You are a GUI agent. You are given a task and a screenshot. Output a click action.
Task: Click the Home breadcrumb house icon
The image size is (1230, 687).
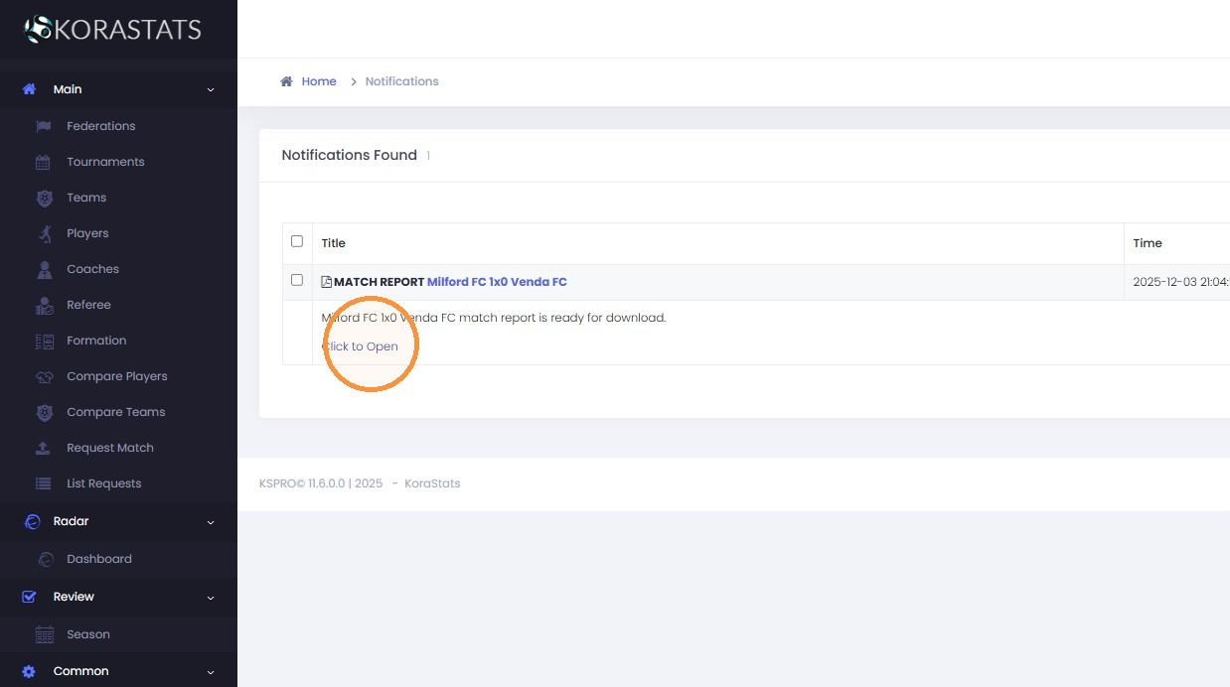pyautogui.click(x=286, y=81)
